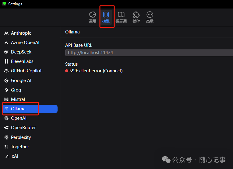This screenshot has width=233, height=169.
Task: Click the xAI logo icon
Action: 7,157
